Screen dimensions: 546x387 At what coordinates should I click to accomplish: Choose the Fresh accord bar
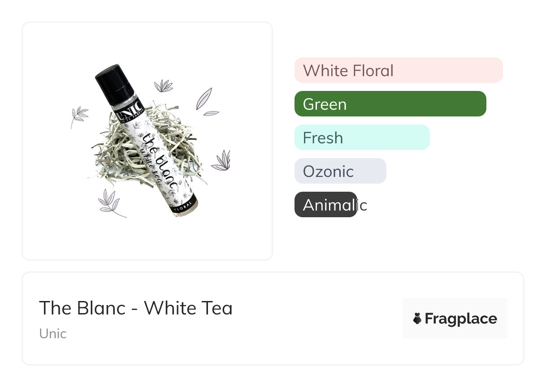tap(362, 138)
